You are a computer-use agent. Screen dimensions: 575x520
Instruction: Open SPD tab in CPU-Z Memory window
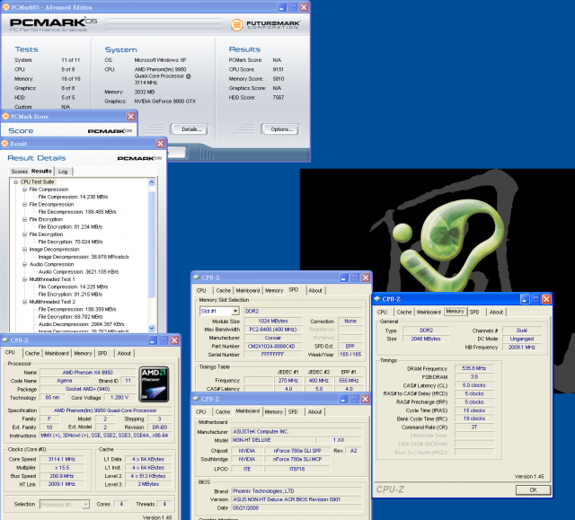(474, 312)
